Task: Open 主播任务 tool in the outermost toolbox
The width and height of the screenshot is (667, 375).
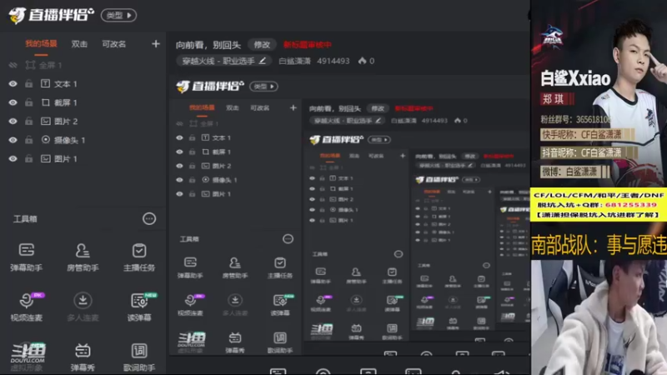Action: (139, 257)
